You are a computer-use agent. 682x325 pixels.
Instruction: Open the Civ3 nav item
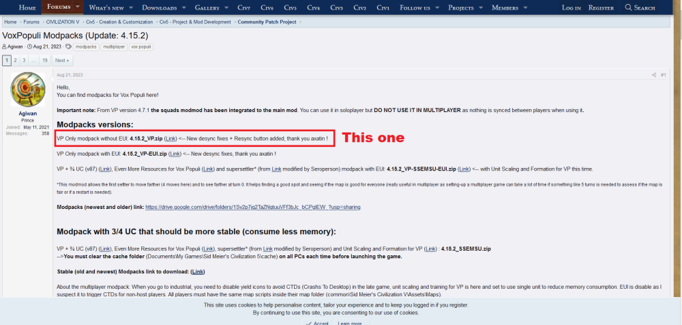[x=336, y=8]
